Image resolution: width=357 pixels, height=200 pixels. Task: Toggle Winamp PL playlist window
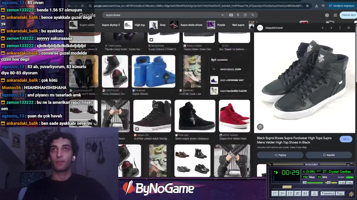(349, 183)
